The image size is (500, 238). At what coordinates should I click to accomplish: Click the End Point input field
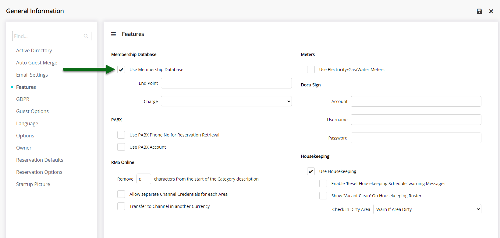click(226, 83)
